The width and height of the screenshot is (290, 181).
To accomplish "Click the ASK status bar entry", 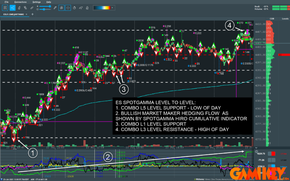I will (39, 179).
